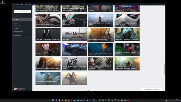Screen dimensions: 181x102
Task: Launch Chrome from the taskbar
Action: [63, 100]
